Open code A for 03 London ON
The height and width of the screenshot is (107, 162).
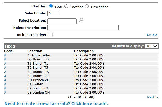click(x=5, y=93)
